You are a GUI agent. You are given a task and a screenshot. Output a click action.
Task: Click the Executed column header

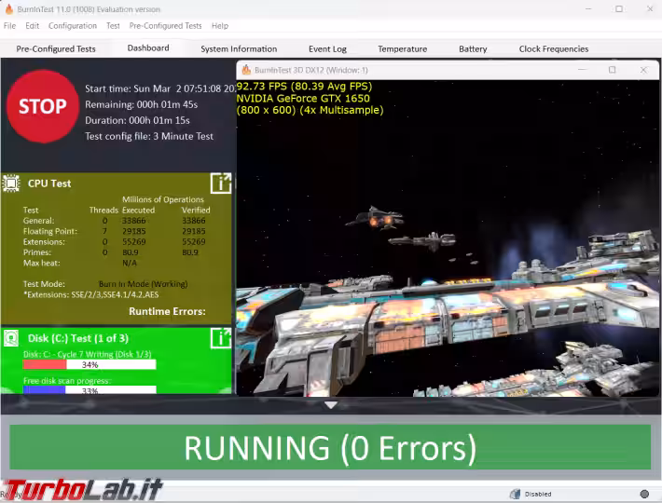pos(139,210)
